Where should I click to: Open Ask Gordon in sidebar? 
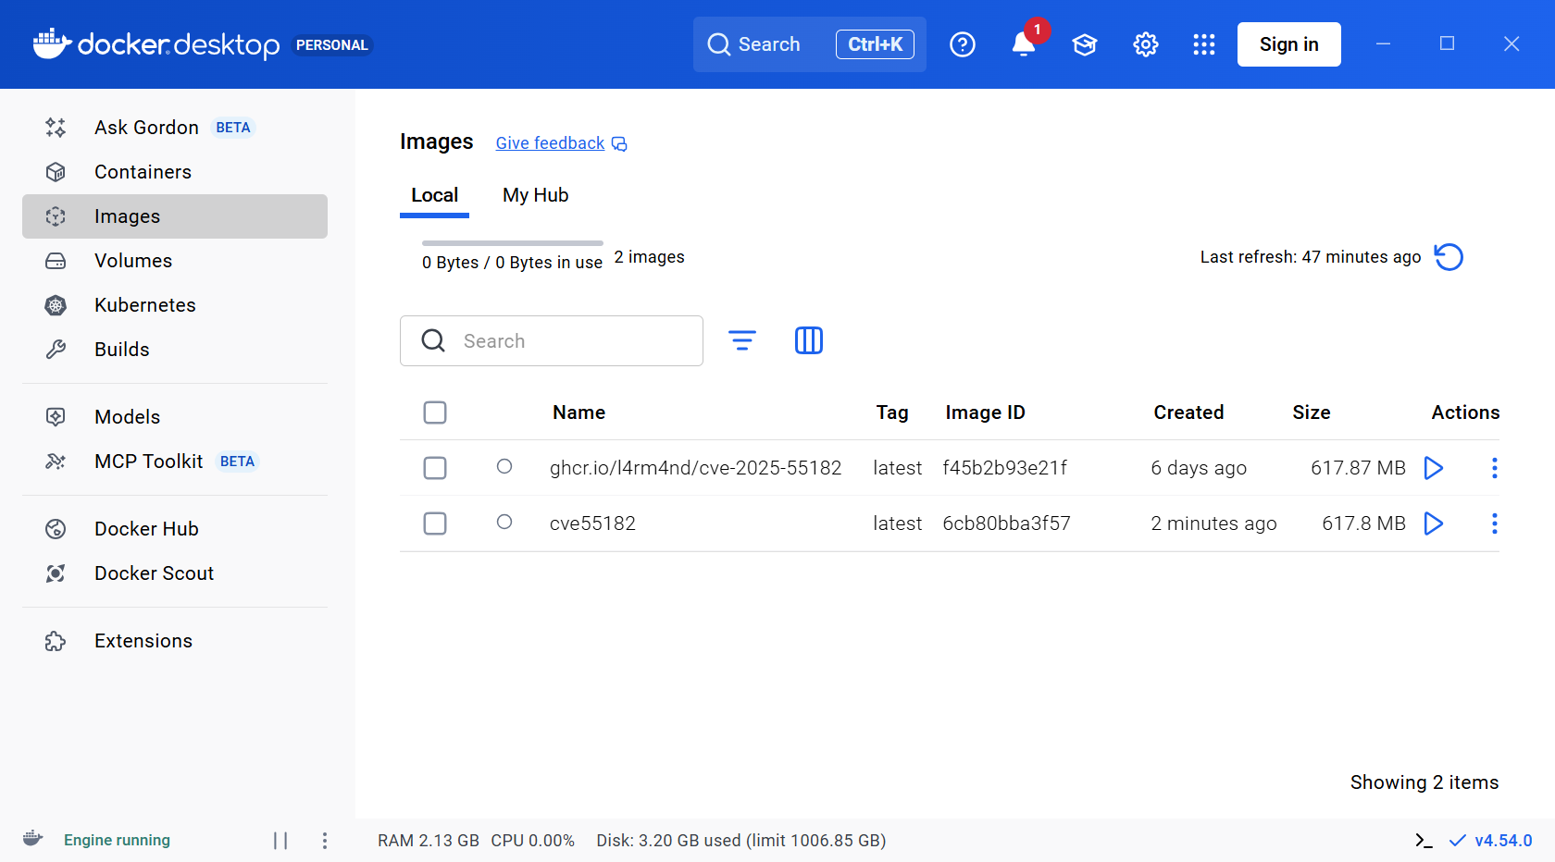click(x=175, y=128)
